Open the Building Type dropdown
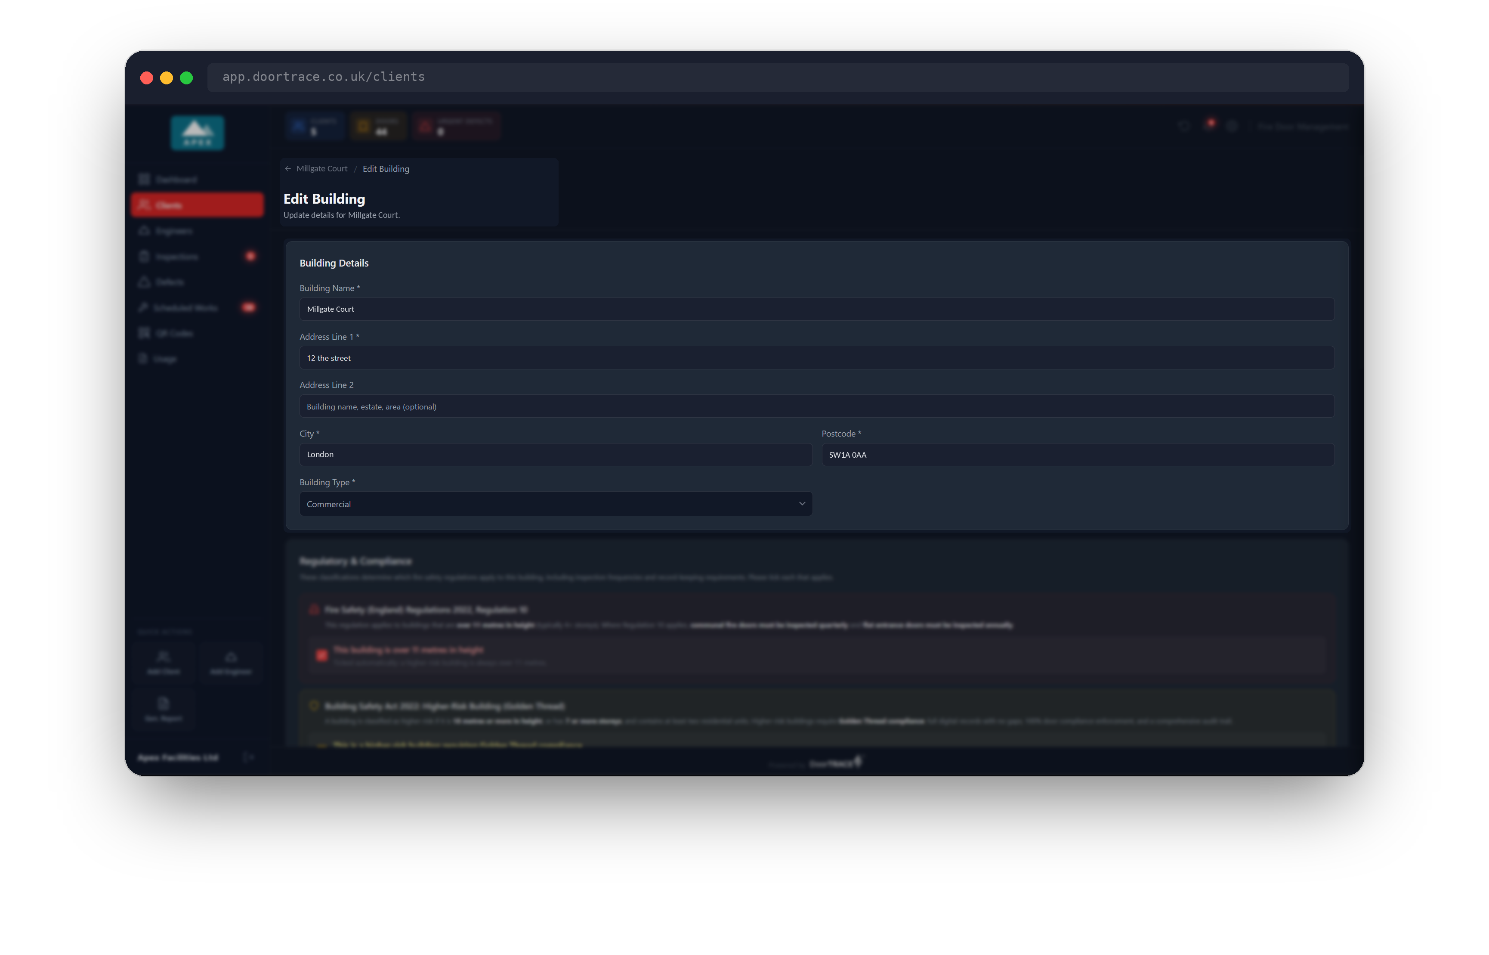The image size is (1489, 955). (x=555, y=503)
